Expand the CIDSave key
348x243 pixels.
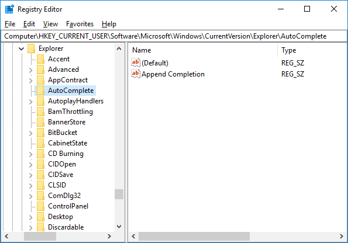coord(30,175)
